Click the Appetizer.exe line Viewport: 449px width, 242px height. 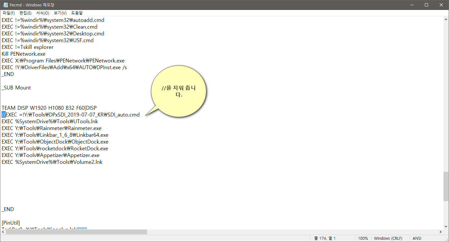(x=51, y=155)
